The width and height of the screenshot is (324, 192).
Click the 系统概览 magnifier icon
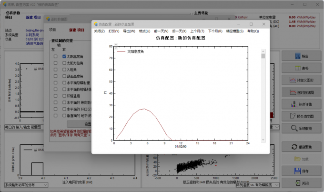(294, 128)
